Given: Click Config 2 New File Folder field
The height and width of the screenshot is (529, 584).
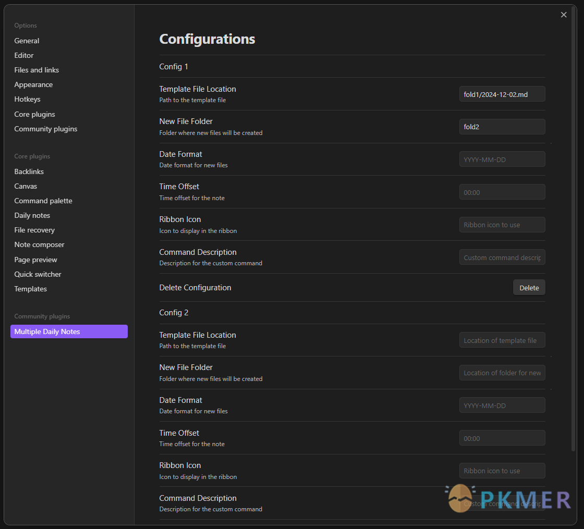Looking at the screenshot, I should pyautogui.click(x=502, y=373).
